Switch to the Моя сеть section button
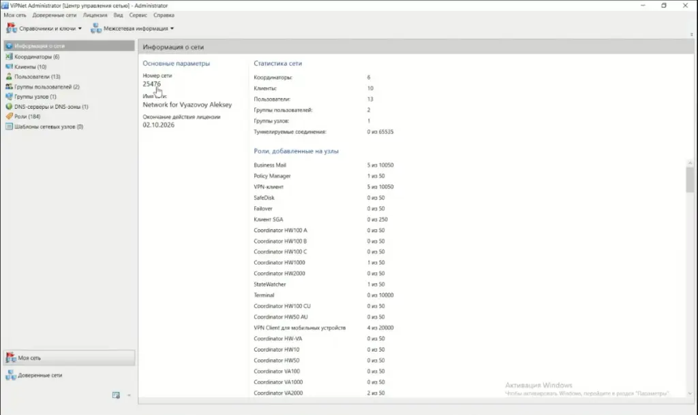698x415 pixels. (69, 358)
